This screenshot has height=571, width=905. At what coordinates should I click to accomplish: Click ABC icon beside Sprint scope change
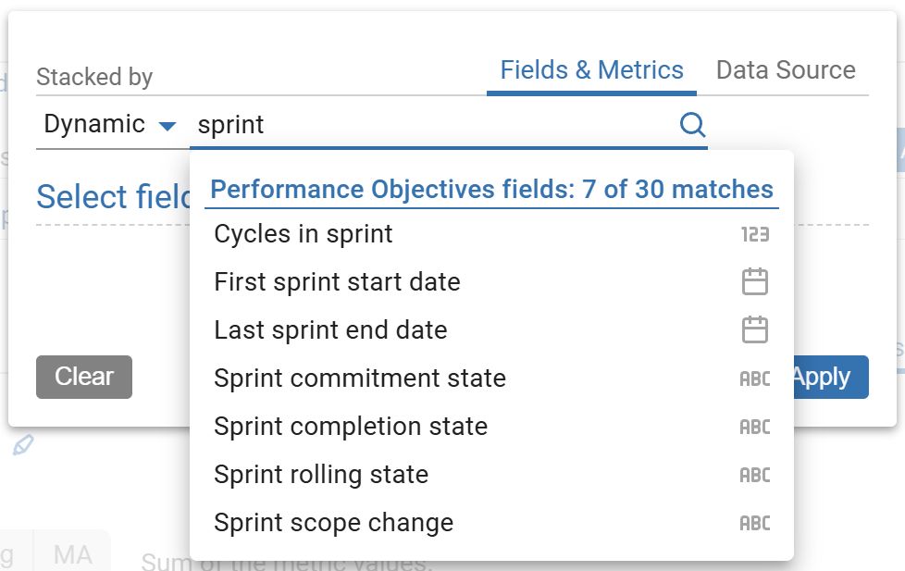pos(755,523)
